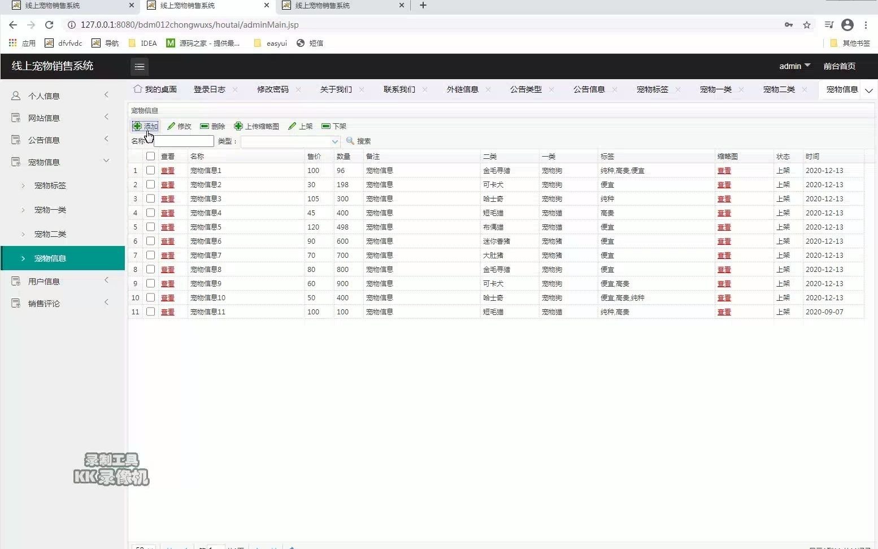Click the 名称 search input field
The height and width of the screenshot is (549, 878).
coord(184,141)
